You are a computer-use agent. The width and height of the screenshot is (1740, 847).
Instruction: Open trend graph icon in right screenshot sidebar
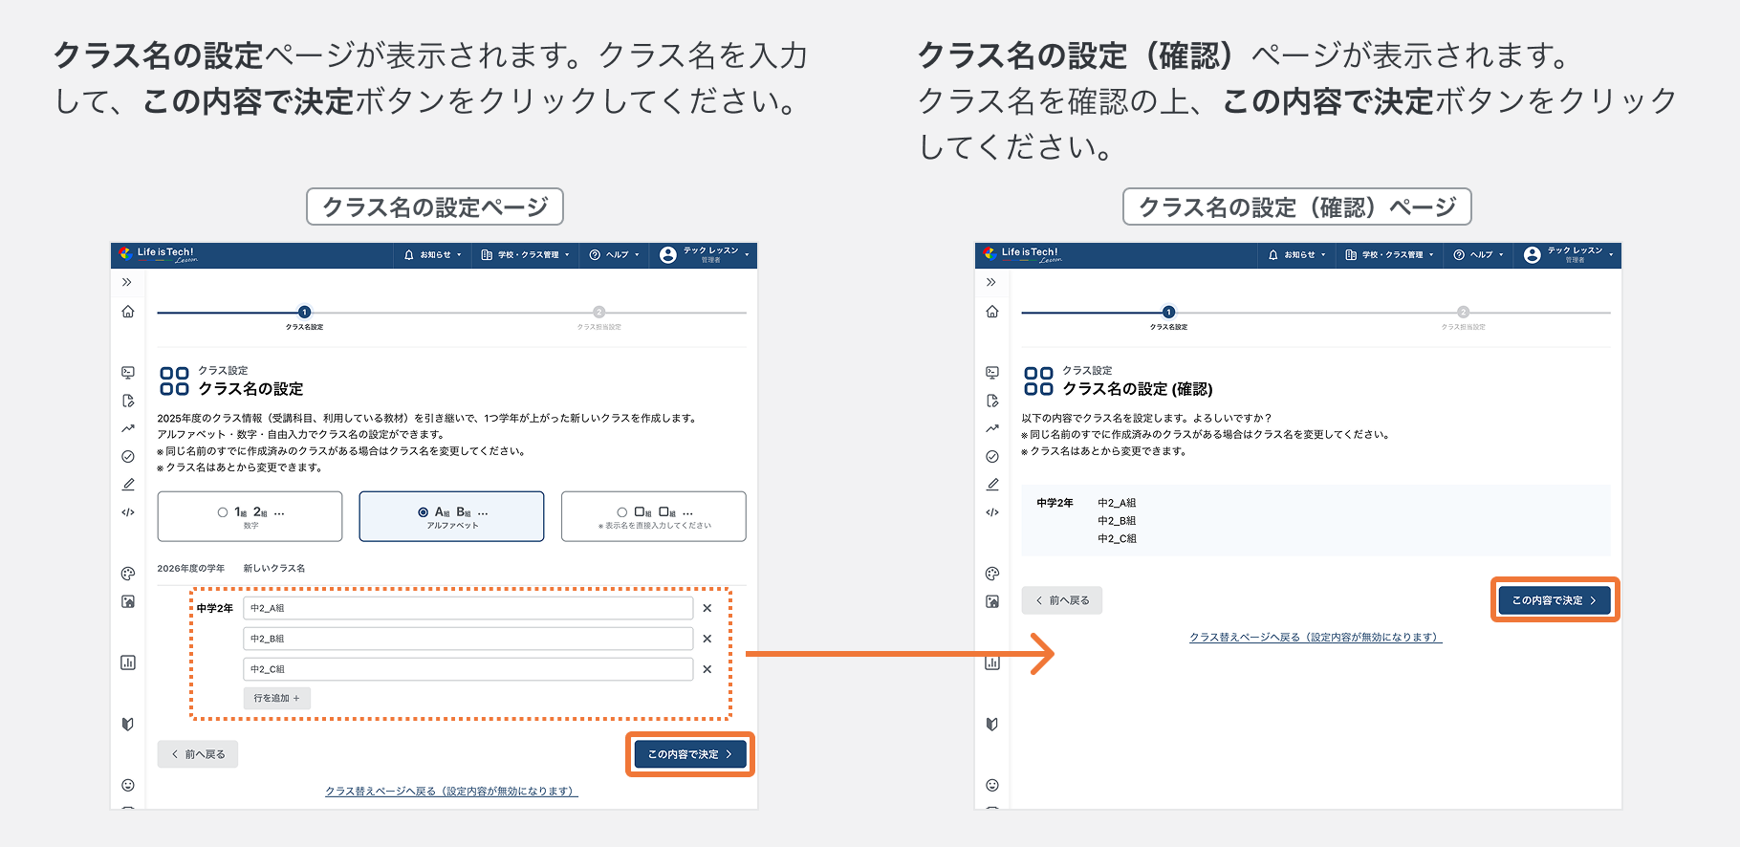992,428
